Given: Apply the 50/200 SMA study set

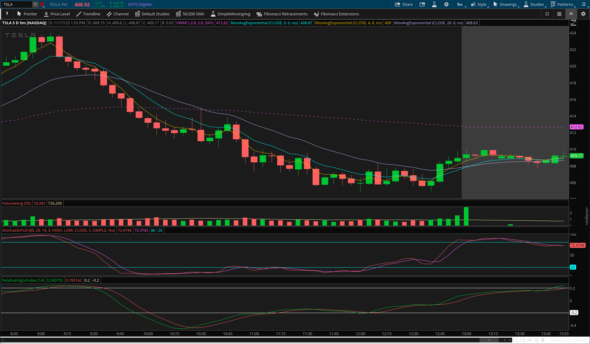Looking at the screenshot, I should pyautogui.click(x=189, y=14).
